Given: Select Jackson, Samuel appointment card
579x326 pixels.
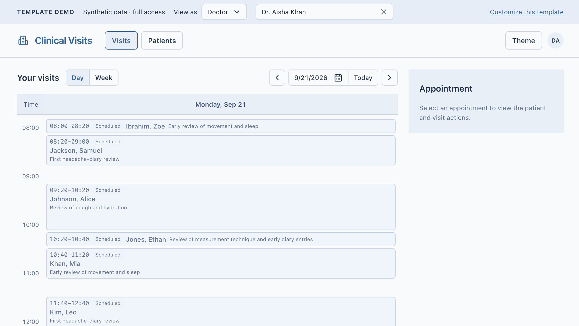Looking at the screenshot, I should tap(221, 150).
